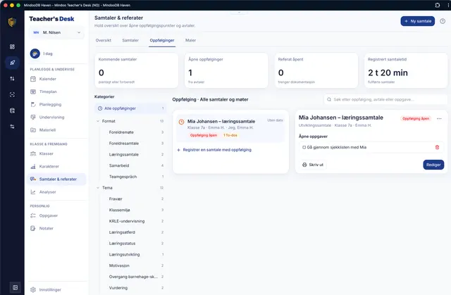Open the scan-frame icon in left rail
This screenshot has height=295, width=451.
pos(12,94)
